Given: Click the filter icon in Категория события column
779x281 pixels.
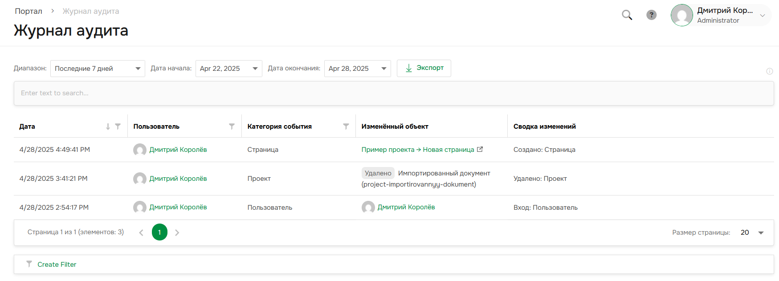Looking at the screenshot, I should click(346, 126).
